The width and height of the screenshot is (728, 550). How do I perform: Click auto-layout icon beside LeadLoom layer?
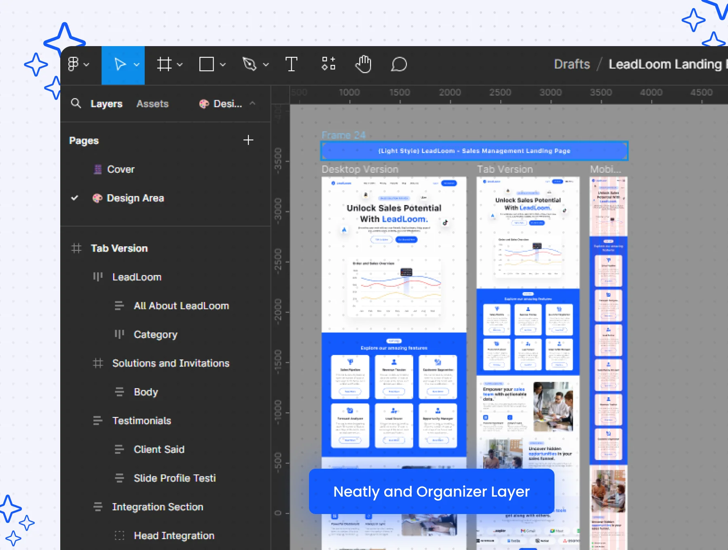pos(97,277)
